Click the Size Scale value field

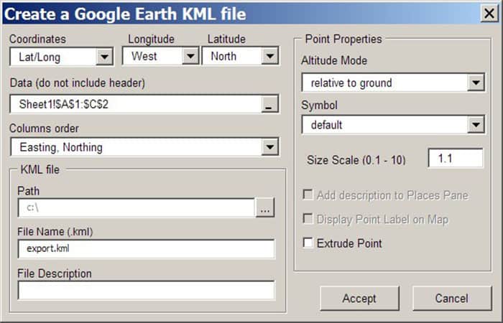coord(456,158)
